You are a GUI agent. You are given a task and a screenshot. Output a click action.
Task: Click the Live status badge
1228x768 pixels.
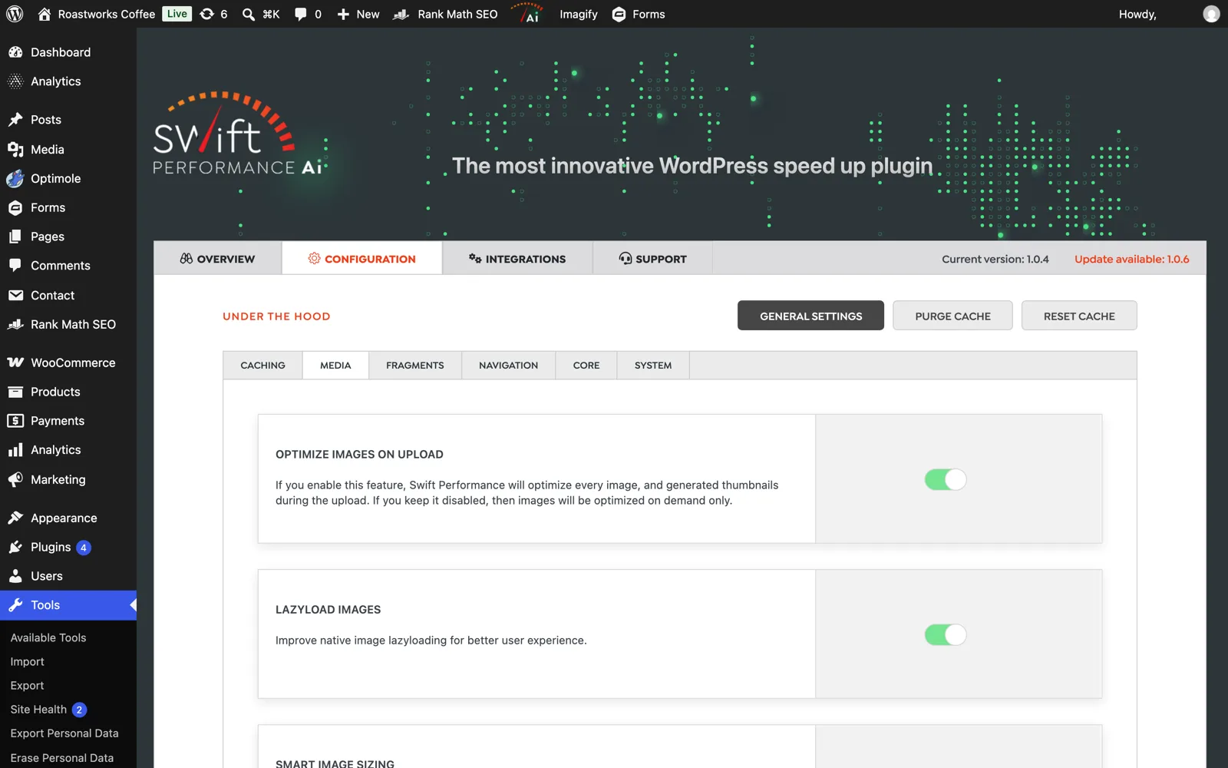click(177, 14)
